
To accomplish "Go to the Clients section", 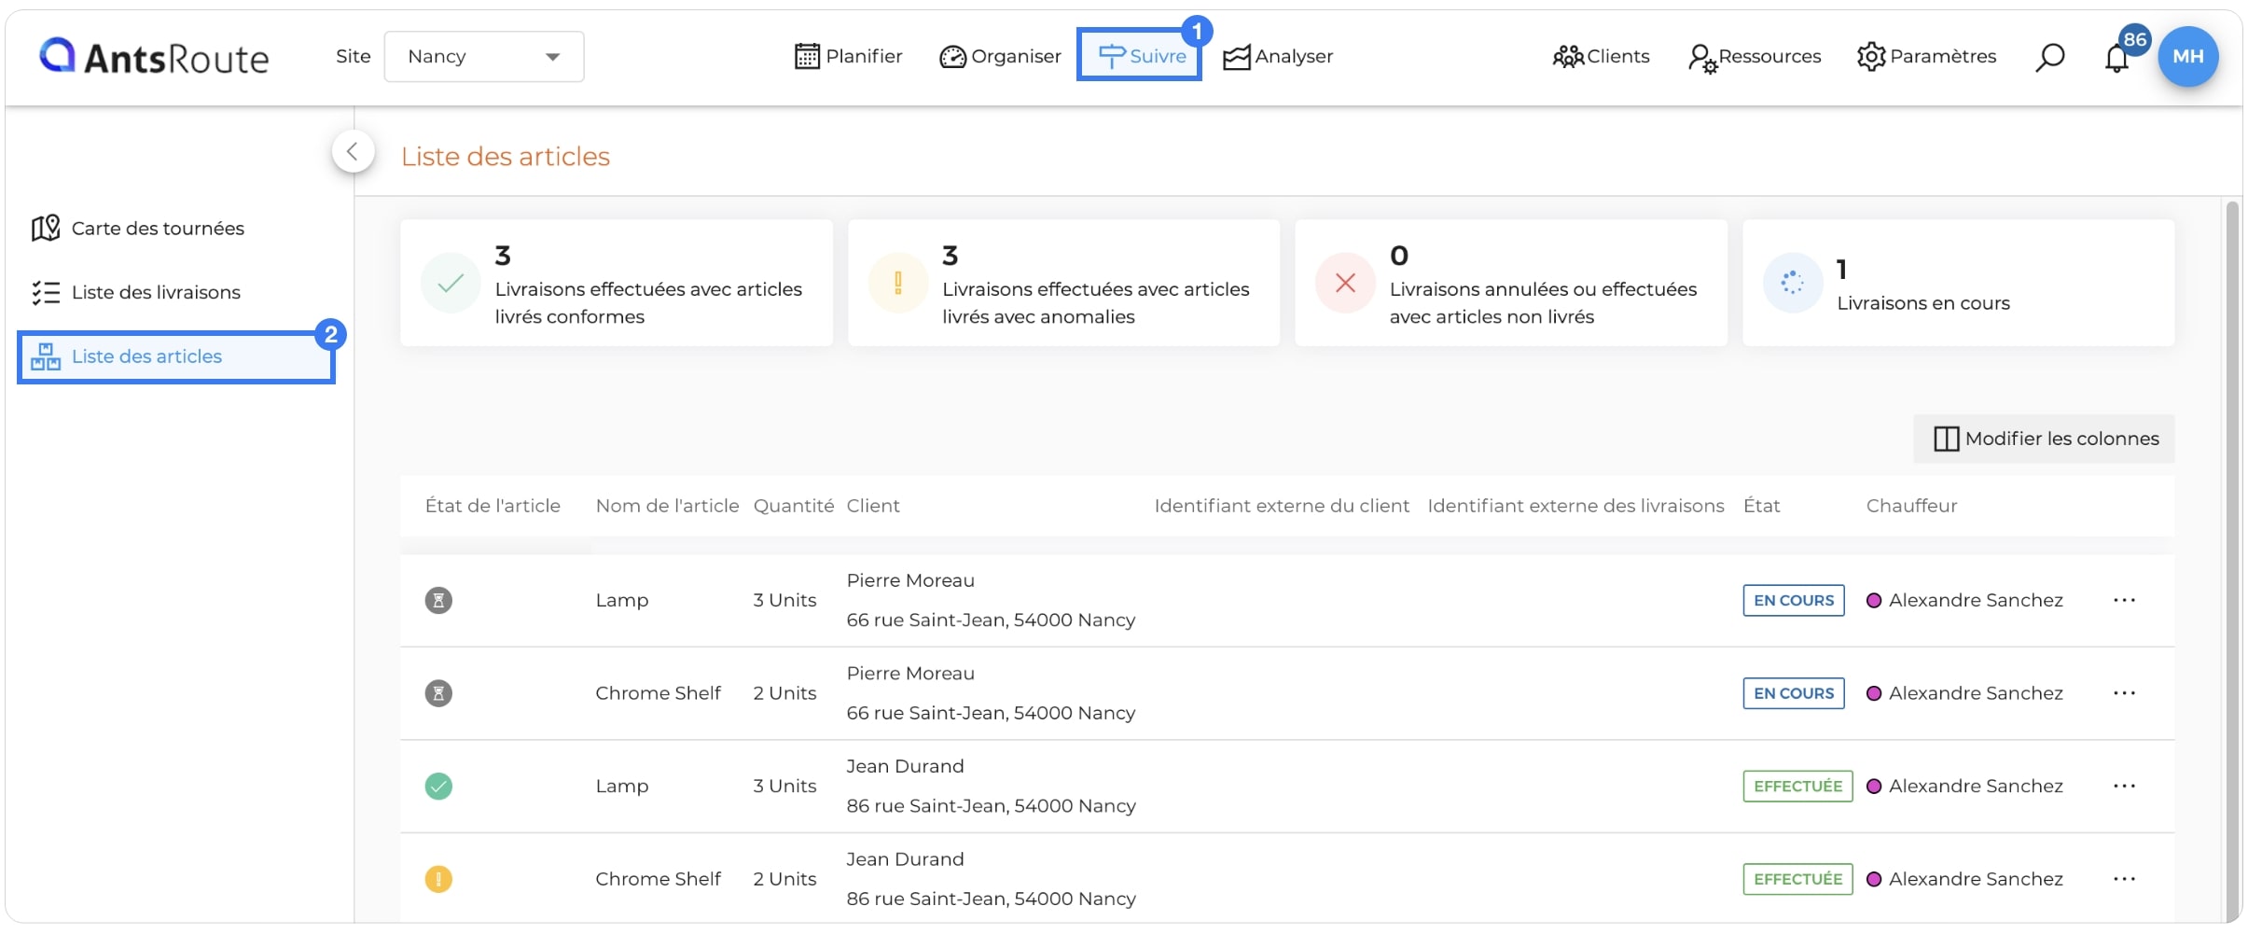I will [x=1601, y=57].
